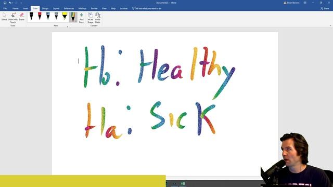The image size is (333, 187).
Task: Pick the Eraser tool
Action: click(x=22, y=17)
